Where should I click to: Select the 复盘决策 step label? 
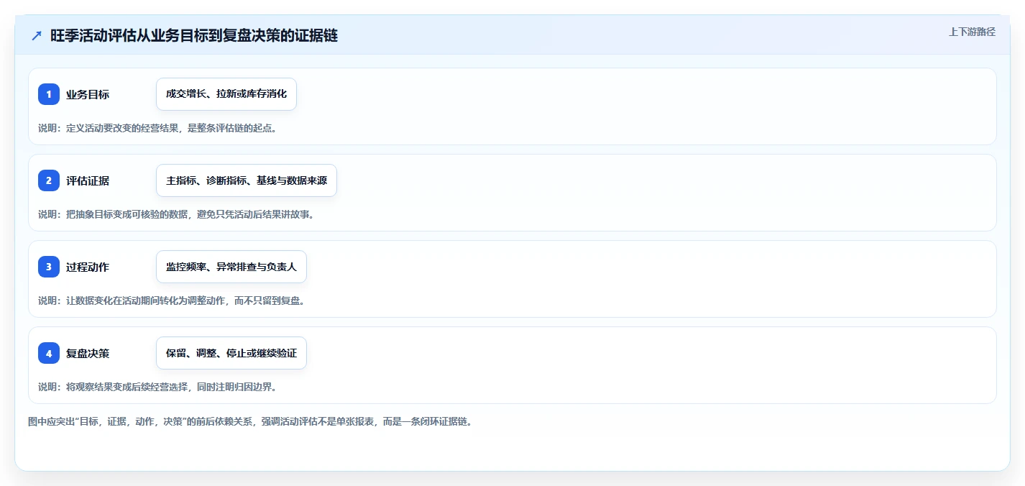click(88, 353)
